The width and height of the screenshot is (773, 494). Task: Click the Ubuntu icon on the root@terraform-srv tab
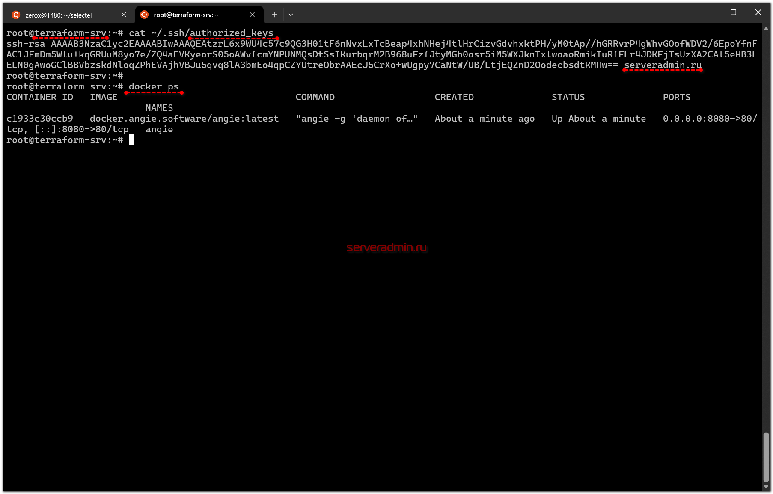[144, 15]
